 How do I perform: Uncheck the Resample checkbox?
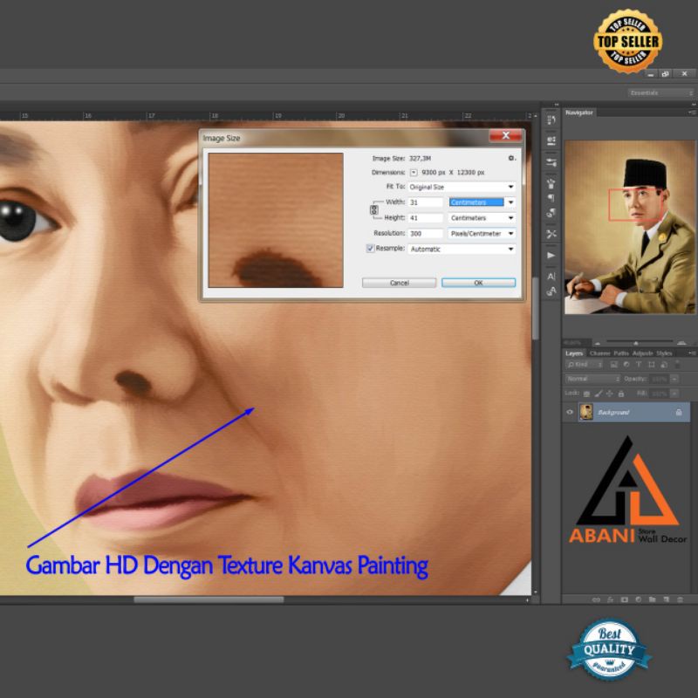pyautogui.click(x=370, y=249)
